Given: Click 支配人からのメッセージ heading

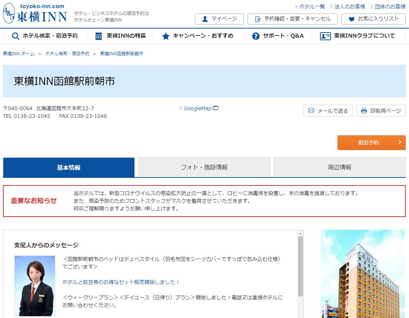Looking at the screenshot, I should pyautogui.click(x=47, y=245).
